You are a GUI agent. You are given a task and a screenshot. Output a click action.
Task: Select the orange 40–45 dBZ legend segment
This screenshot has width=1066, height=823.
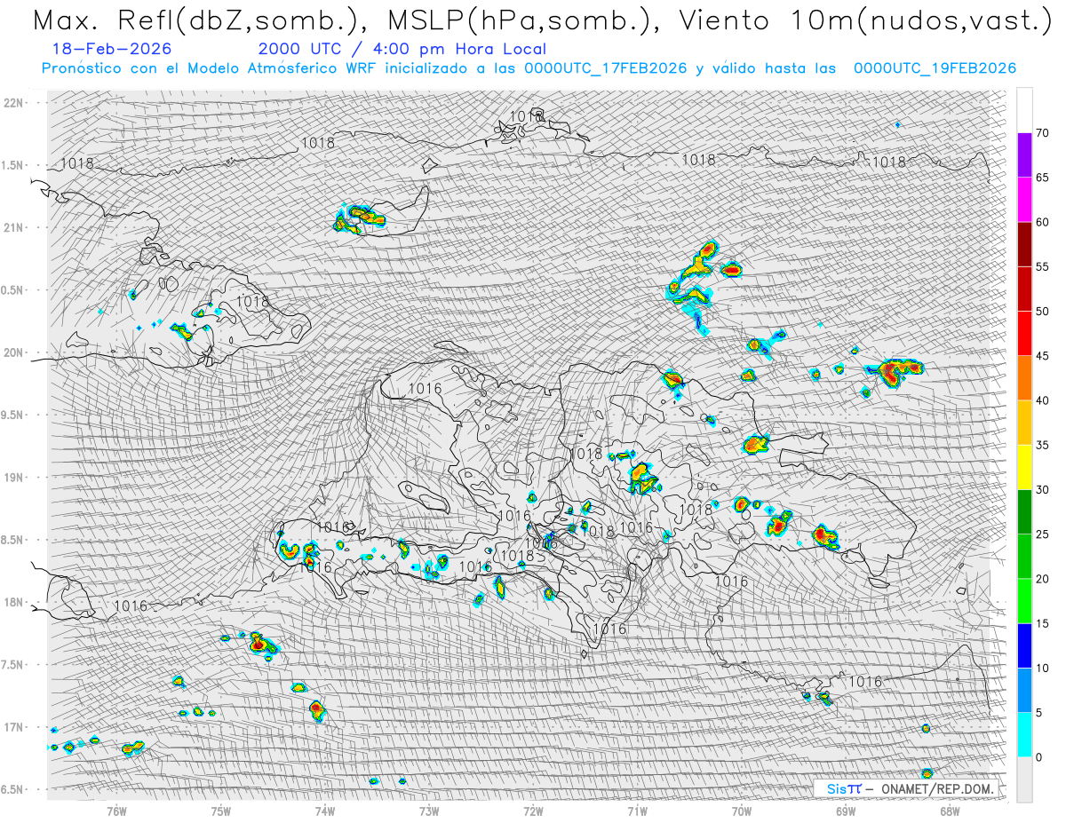tap(1025, 378)
